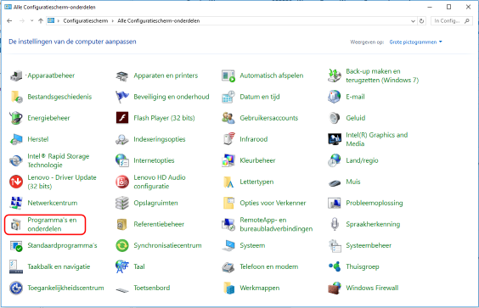Open Back-up maken en terugzetten icon
This screenshot has height=308, width=479.
pos(335,76)
